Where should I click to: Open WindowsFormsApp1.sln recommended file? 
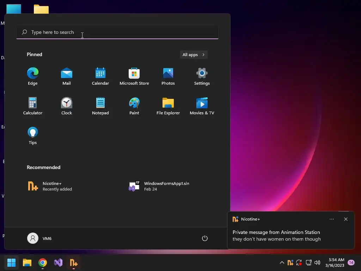pos(159,186)
